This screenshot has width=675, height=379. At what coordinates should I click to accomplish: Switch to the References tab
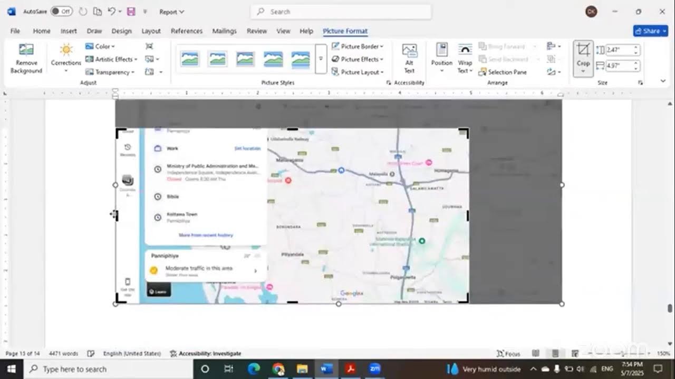187,31
